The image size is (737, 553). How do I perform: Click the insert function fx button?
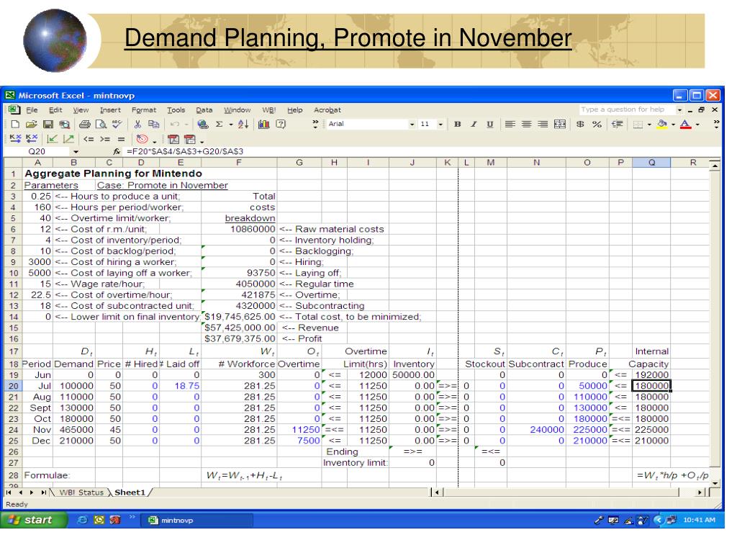[x=117, y=151]
